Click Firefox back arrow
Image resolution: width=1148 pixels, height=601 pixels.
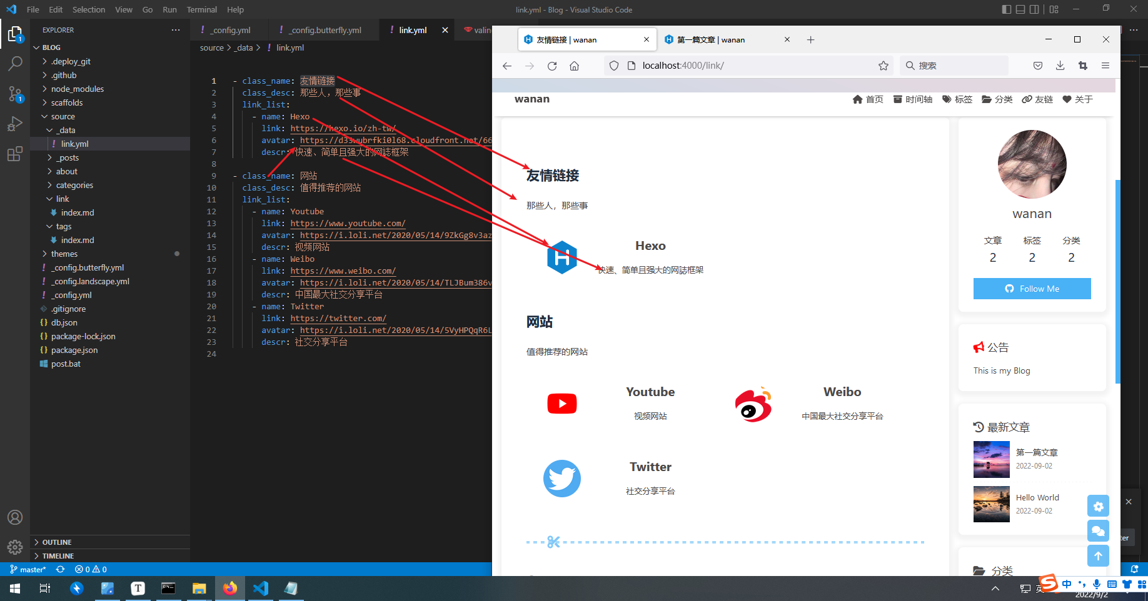(x=507, y=66)
